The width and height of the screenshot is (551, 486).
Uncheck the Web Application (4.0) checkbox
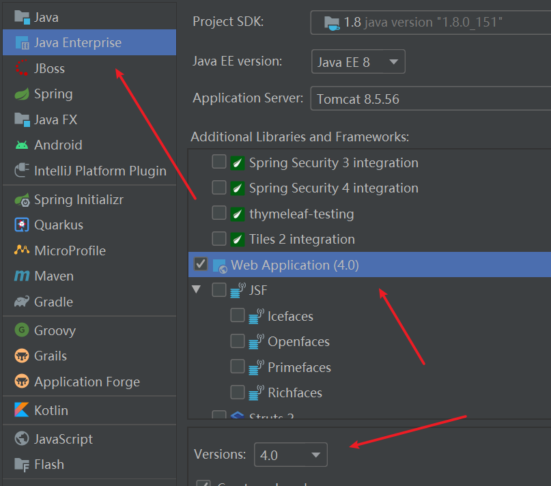click(201, 264)
